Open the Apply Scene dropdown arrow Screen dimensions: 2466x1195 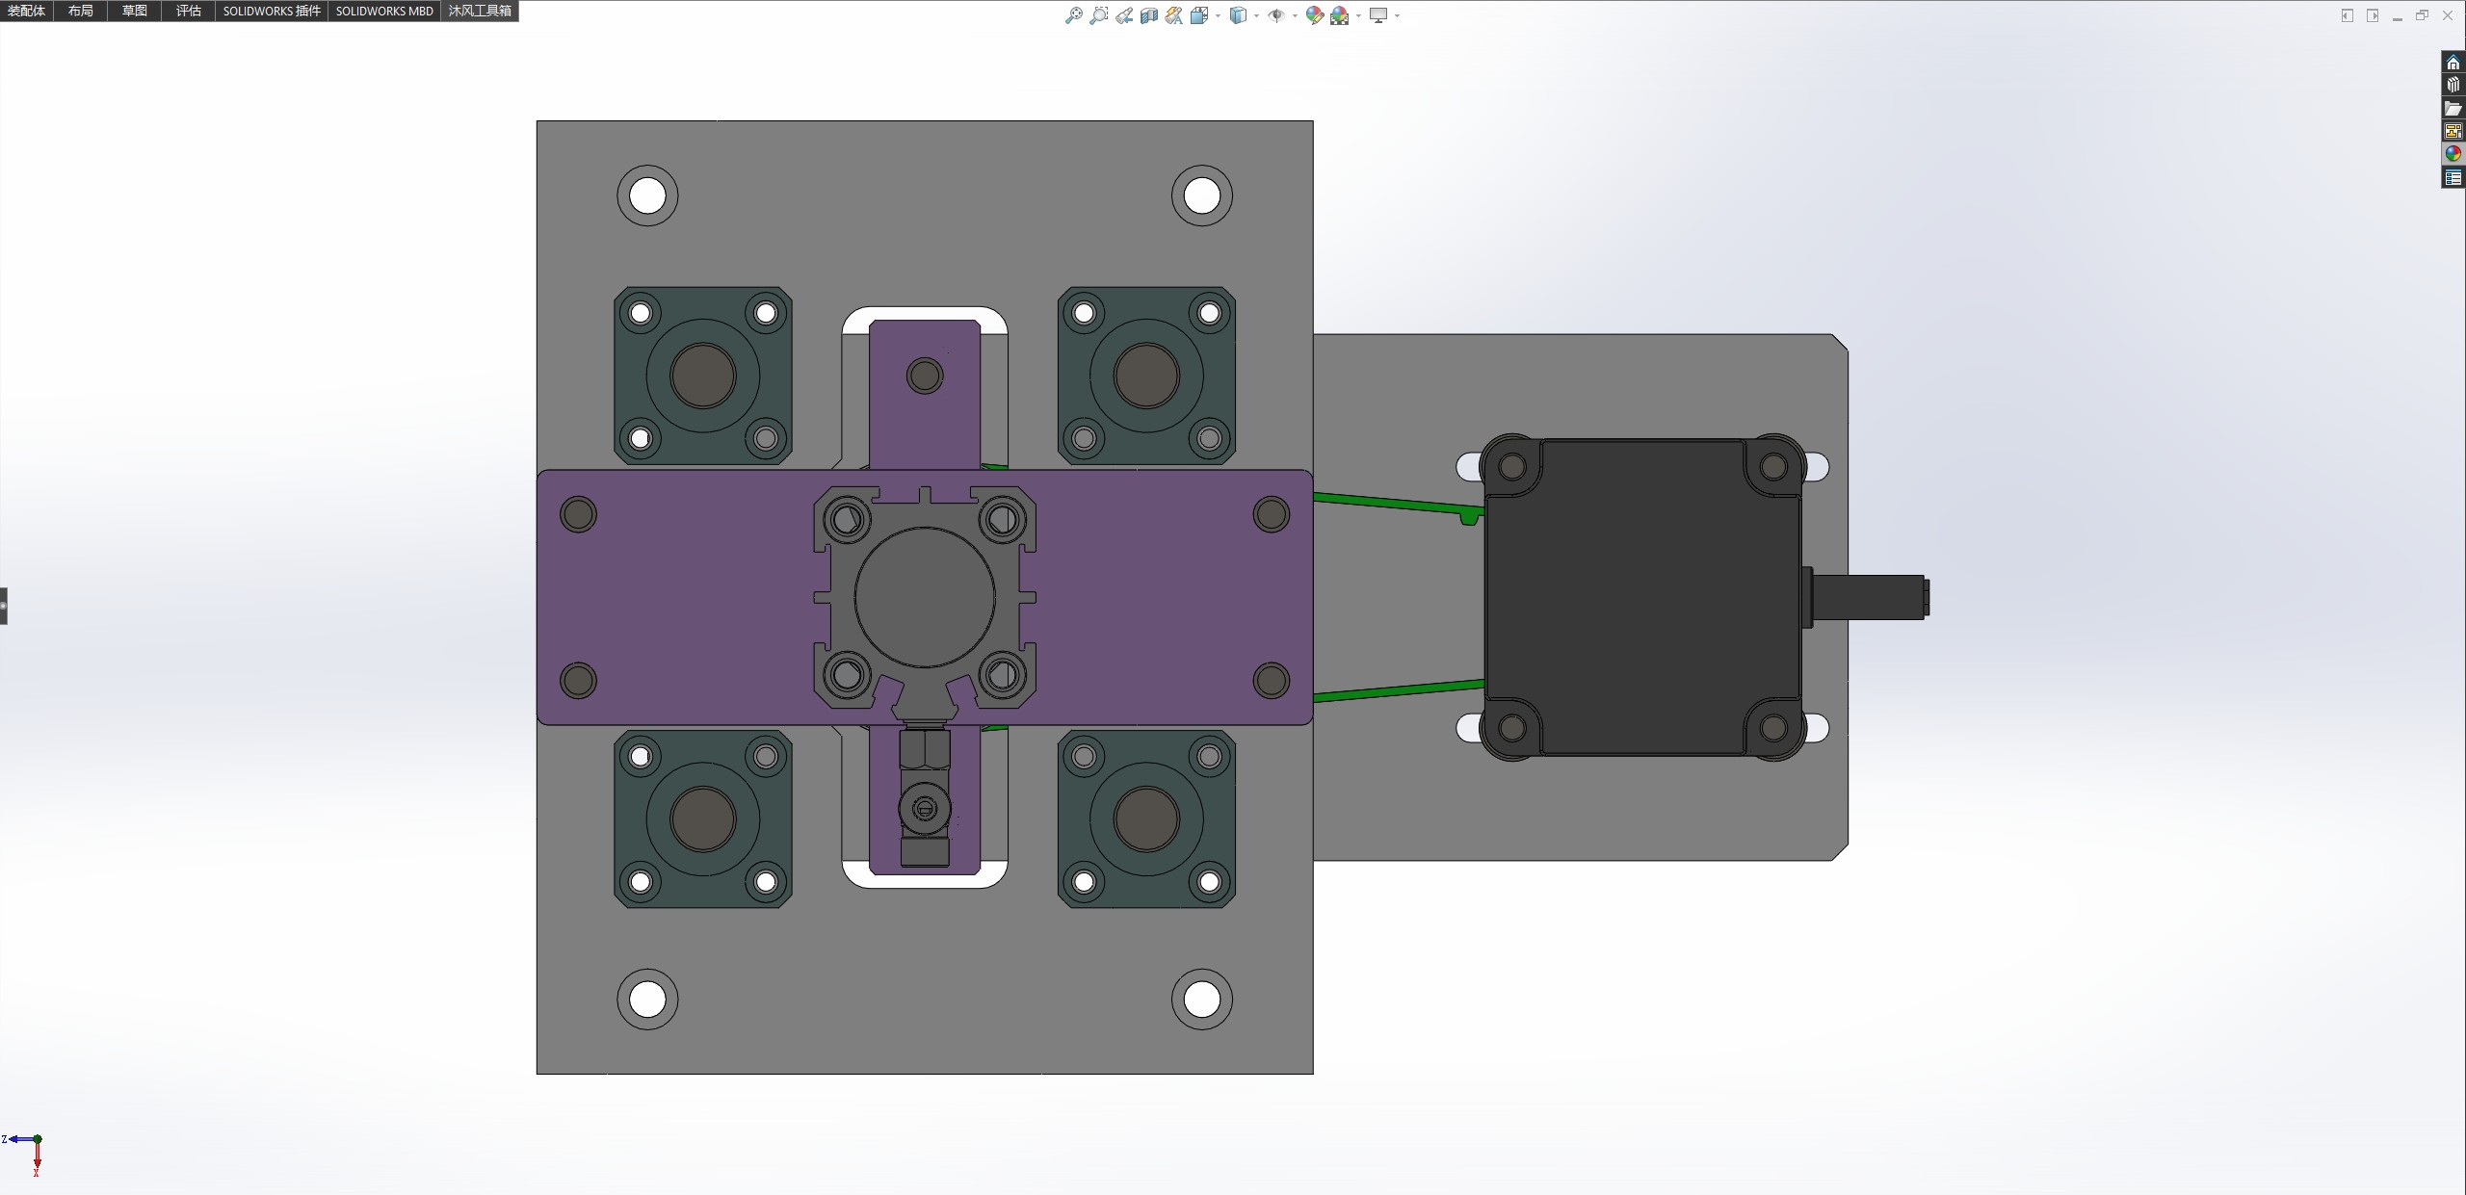coord(1358,15)
